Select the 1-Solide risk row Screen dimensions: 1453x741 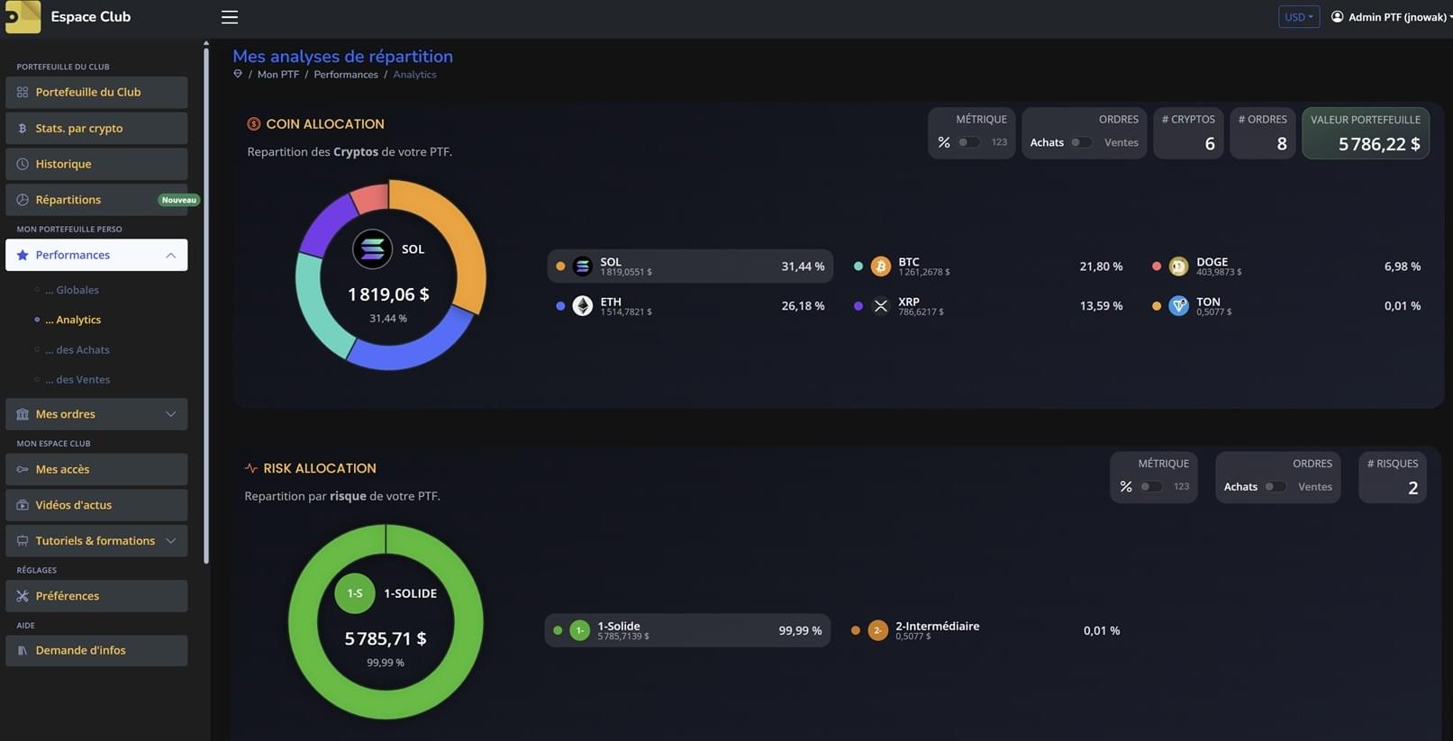click(687, 630)
